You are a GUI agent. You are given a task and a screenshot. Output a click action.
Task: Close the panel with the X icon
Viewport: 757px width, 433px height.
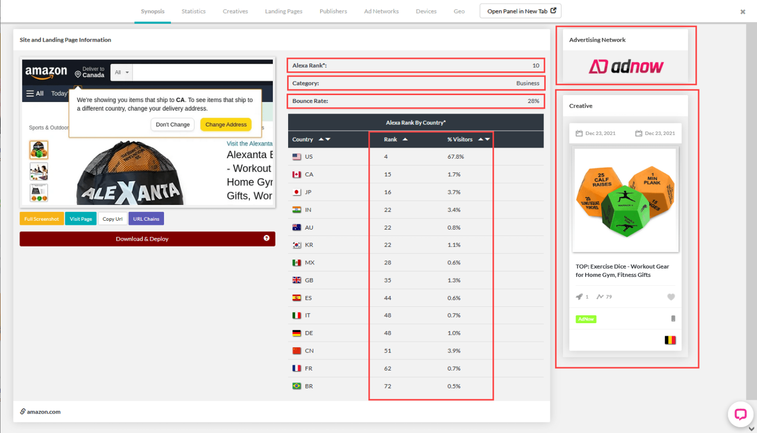743,12
